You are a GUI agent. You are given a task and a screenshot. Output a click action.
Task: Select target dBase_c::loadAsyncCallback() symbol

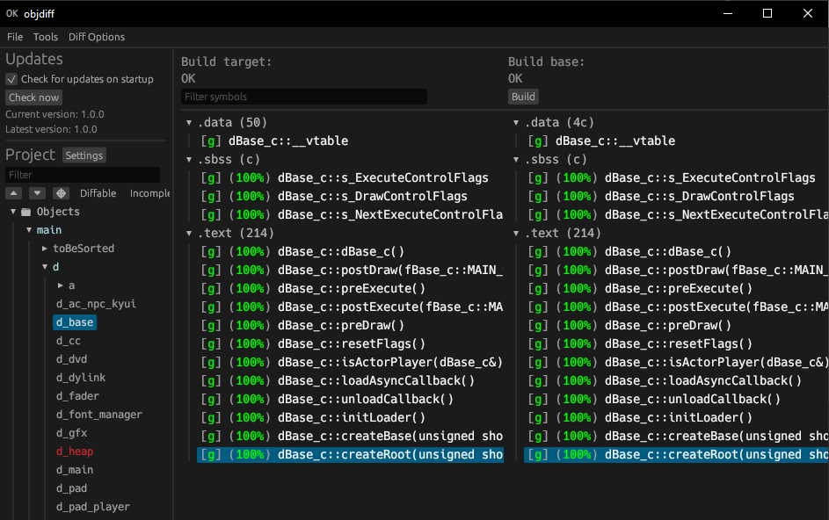click(x=337, y=381)
